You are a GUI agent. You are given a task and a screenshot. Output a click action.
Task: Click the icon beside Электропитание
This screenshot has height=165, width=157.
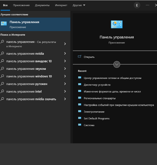click(x=80, y=111)
